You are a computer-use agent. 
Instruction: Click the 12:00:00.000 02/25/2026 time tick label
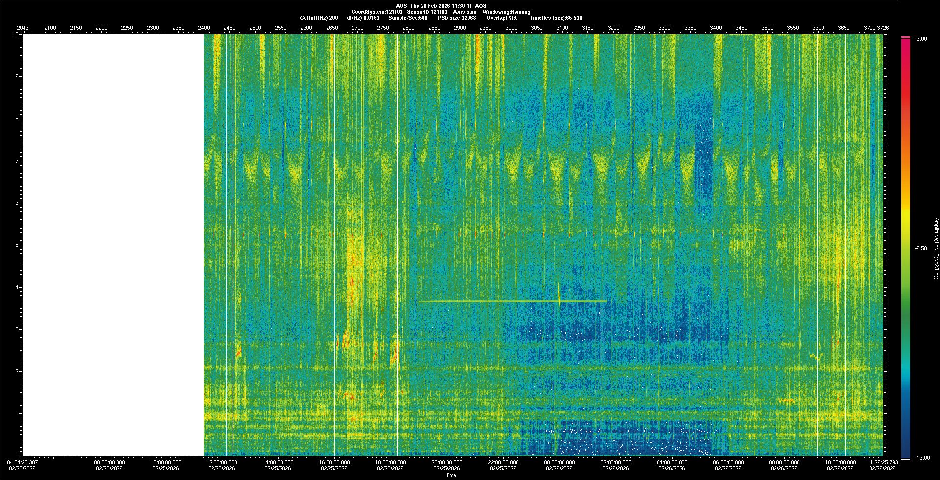point(222,465)
